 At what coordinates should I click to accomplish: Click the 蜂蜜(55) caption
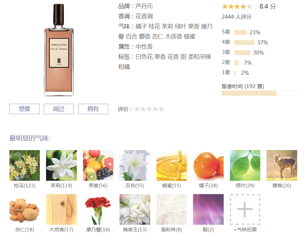[x=171, y=186]
